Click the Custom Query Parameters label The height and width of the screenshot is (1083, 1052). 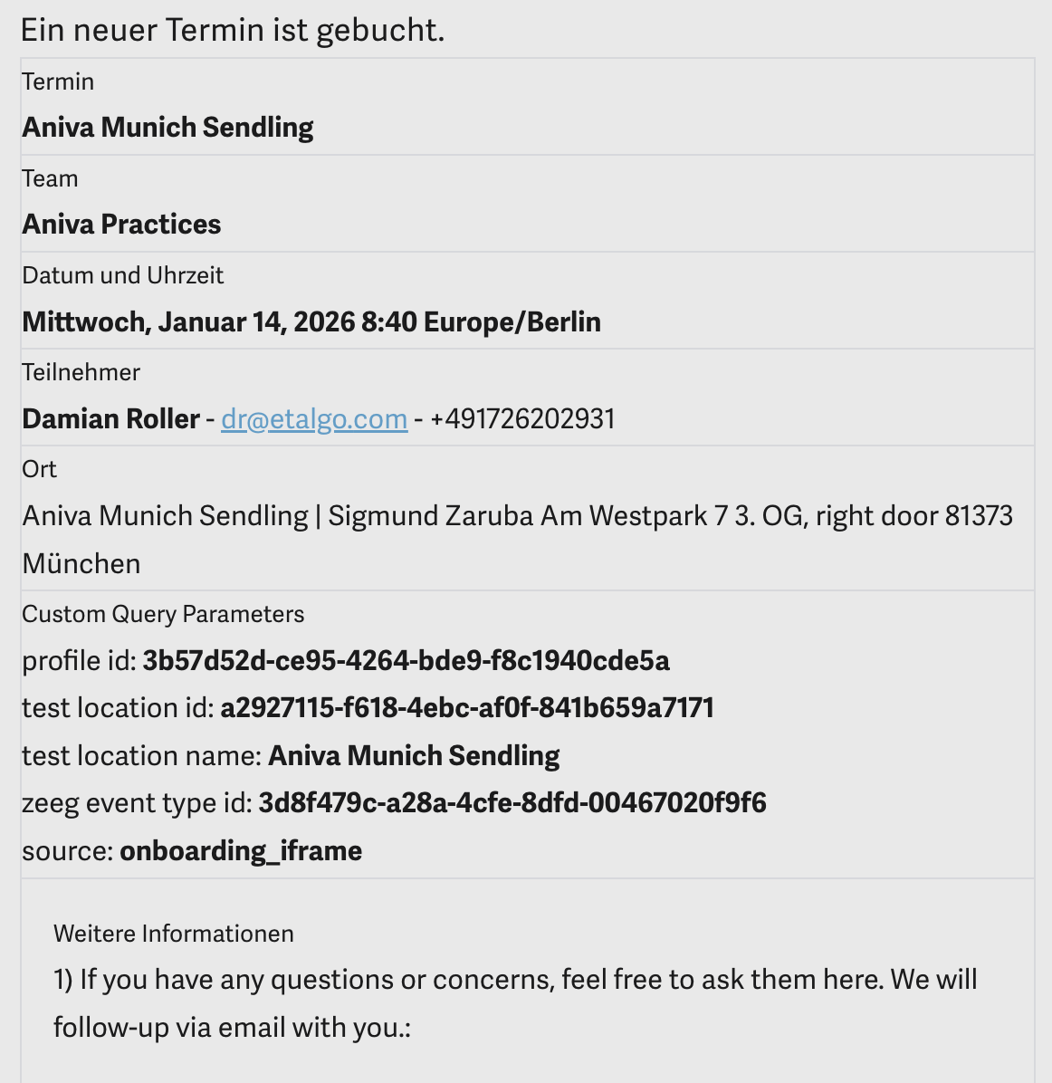pos(163,614)
